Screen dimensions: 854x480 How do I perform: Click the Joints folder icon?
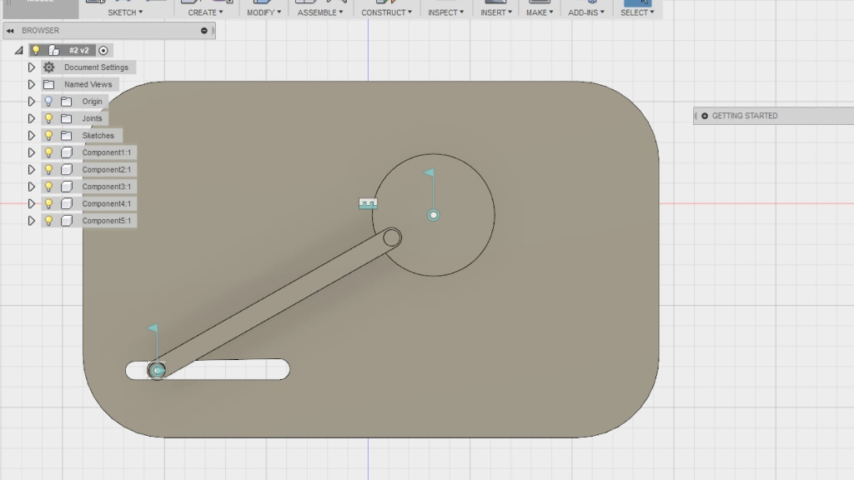coord(67,117)
